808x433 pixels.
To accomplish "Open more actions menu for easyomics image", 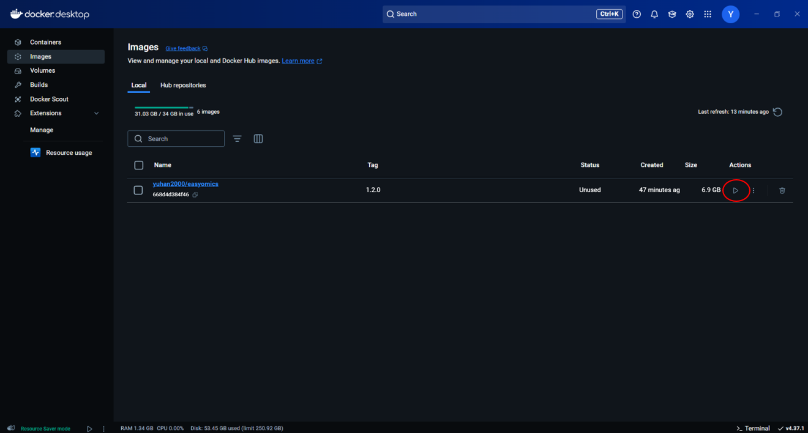I will (754, 190).
